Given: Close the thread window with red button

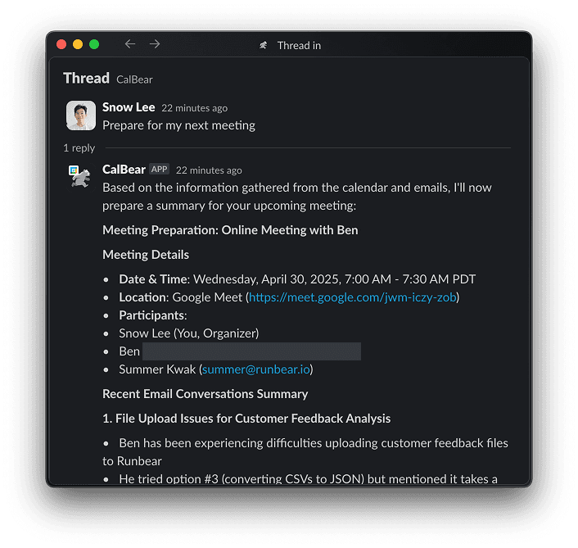Looking at the screenshot, I should tap(61, 44).
